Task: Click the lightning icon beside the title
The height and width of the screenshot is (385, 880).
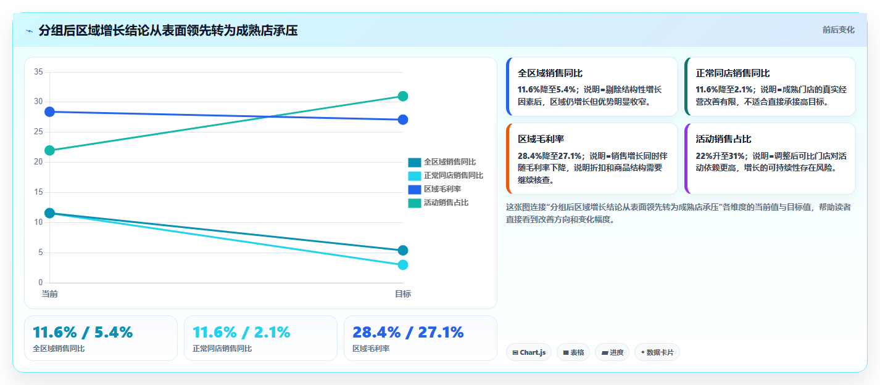Action: (x=29, y=31)
